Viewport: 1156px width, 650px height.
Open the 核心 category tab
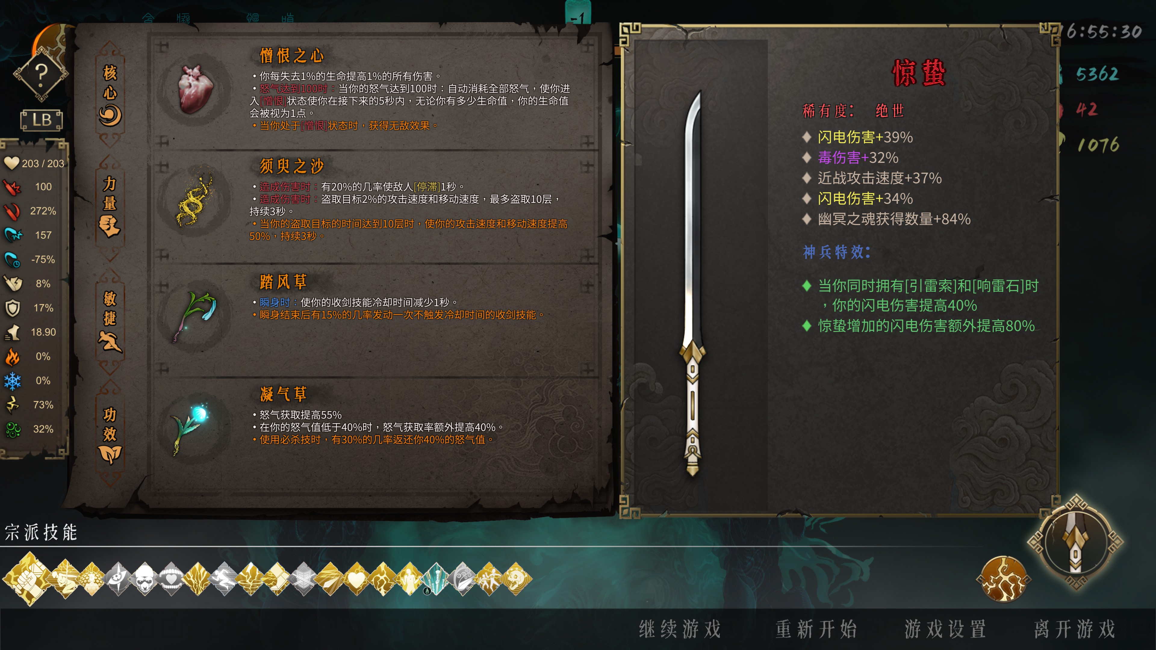point(110,95)
